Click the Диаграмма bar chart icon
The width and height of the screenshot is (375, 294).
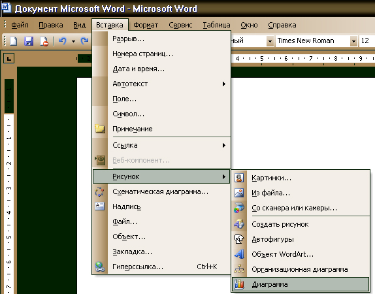tap(239, 284)
